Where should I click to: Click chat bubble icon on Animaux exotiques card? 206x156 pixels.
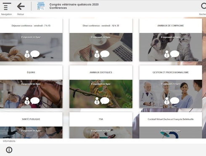(x=105, y=101)
